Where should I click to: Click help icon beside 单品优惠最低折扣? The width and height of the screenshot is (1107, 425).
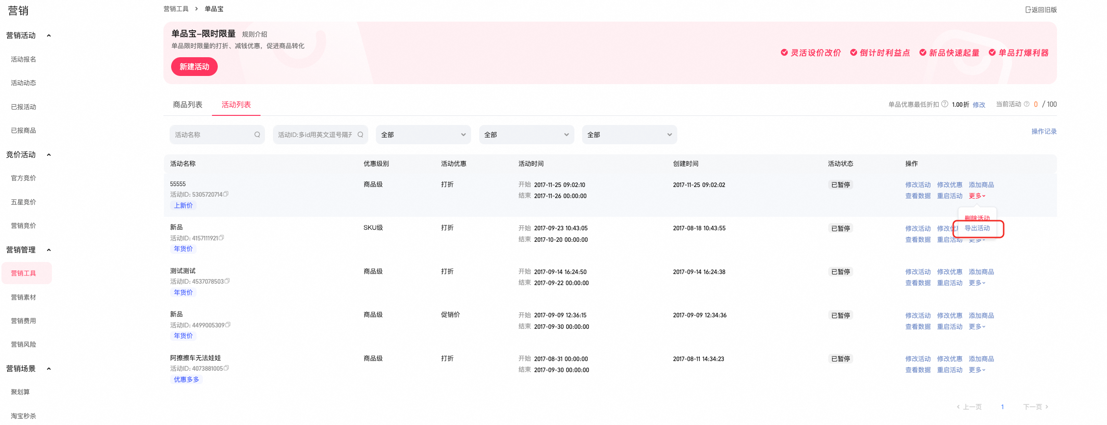click(945, 104)
